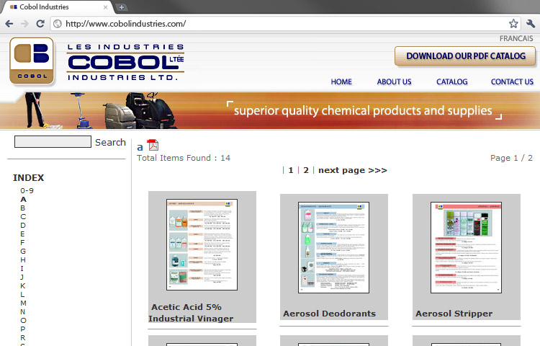This screenshot has height=346, width=540.
Task: Reload the page with refresh icon
Action: point(41,23)
